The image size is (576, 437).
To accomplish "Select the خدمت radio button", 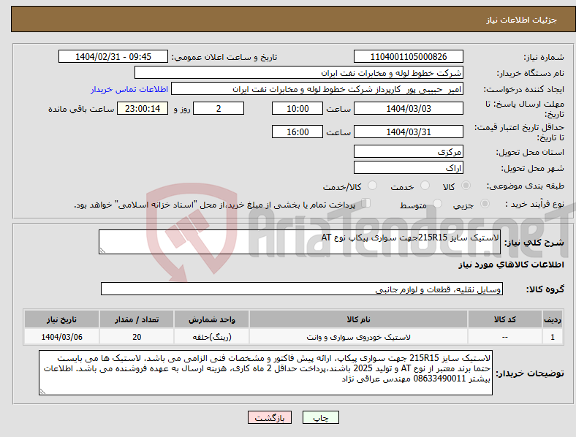I will 425,186.
